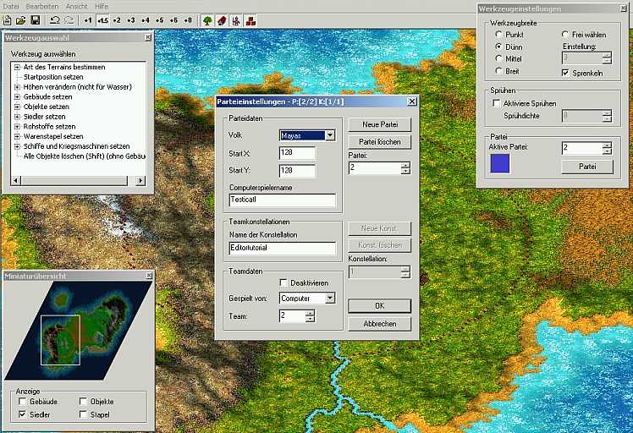Open the Bearbeiten menu
633x433 pixels.
pyautogui.click(x=42, y=6)
